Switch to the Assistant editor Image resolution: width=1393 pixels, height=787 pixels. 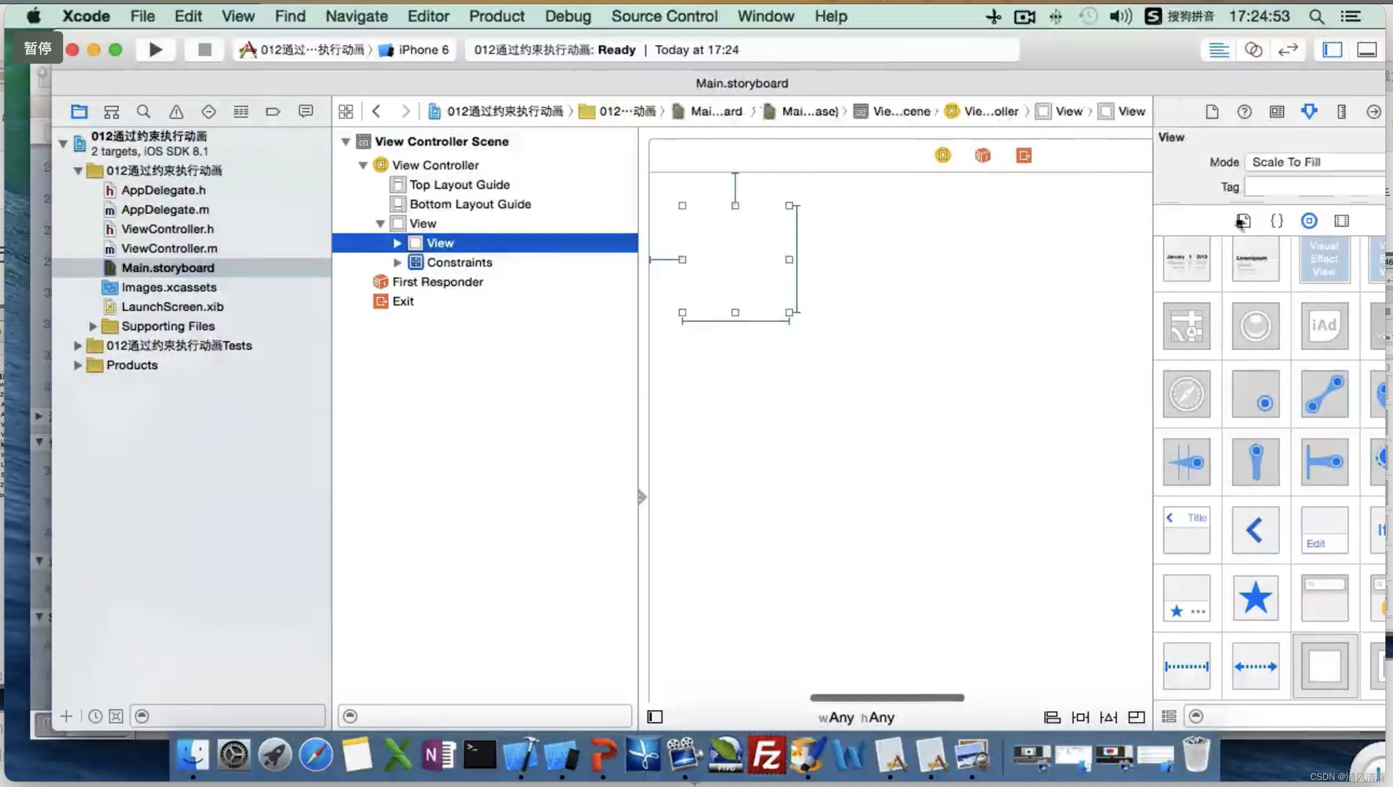(1253, 50)
